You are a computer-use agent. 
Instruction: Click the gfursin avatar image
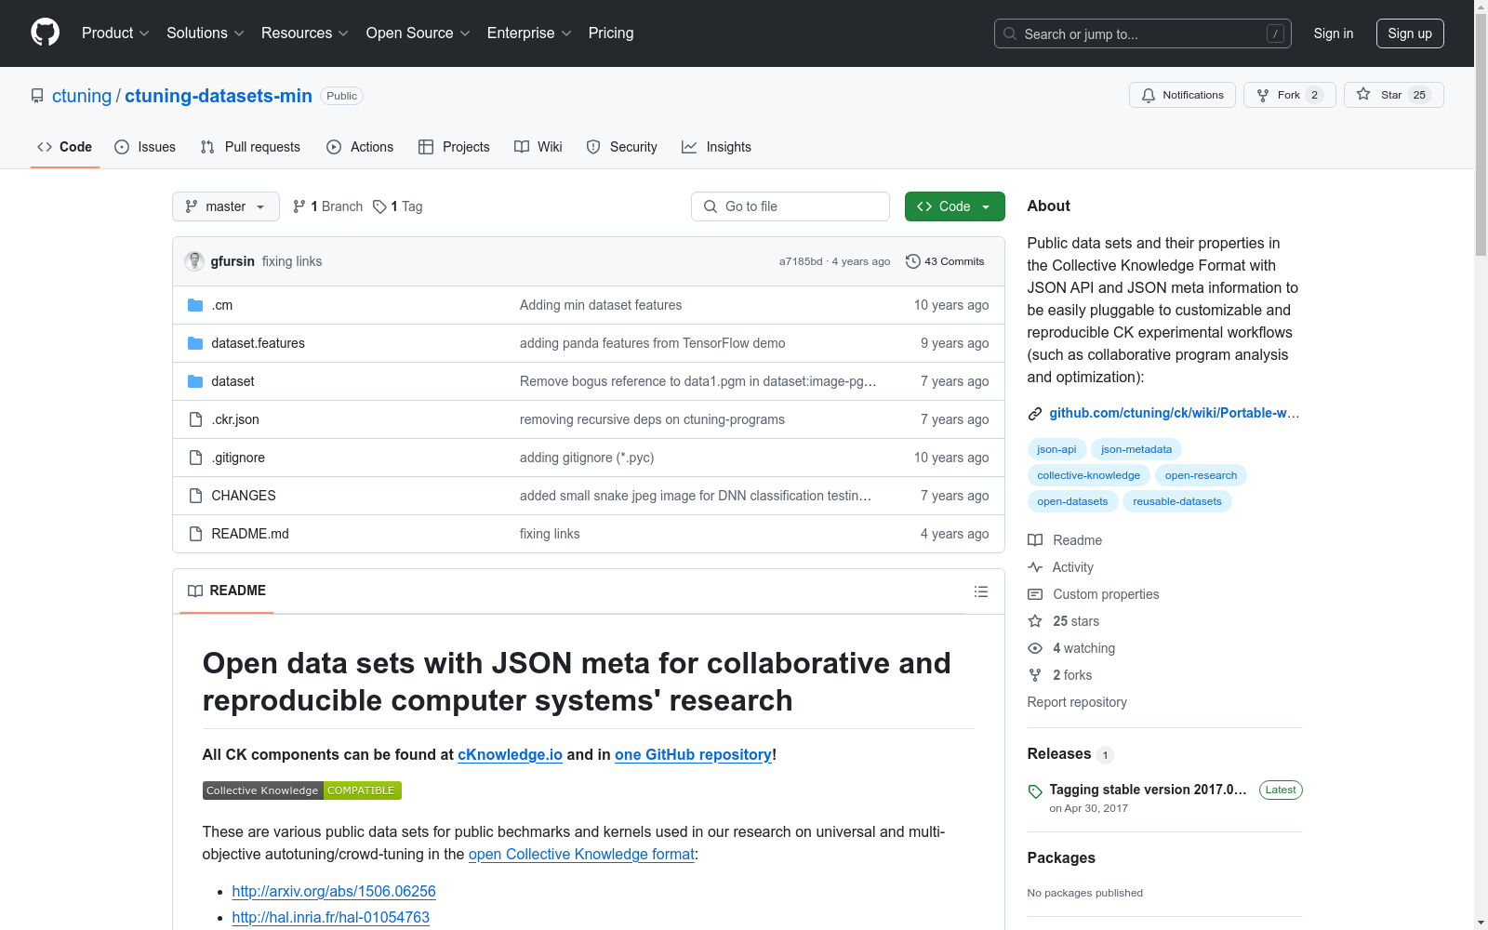[194, 261]
